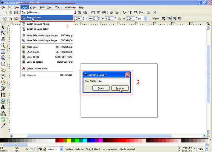Select the Dropper color picker tool
Screen dimensions: 212x152
click(x=3, y=126)
